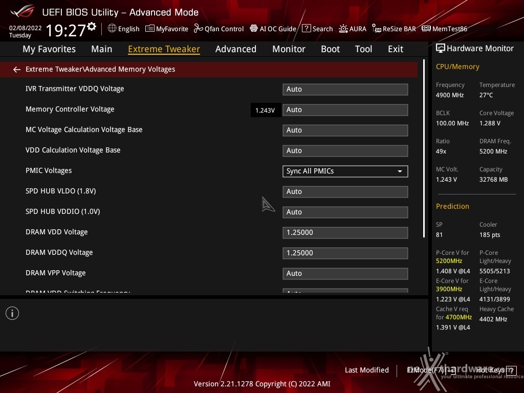524x393 pixels.
Task: Click the SPD HUB VDDIO (1.0V) field
Action: [345, 212]
